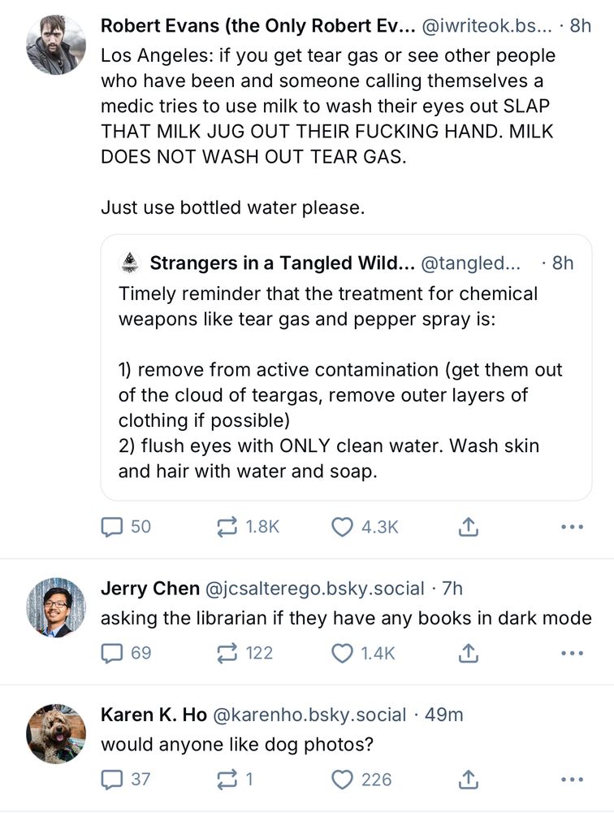The width and height of the screenshot is (614, 813).
Task: Open more options on Robert Evans' post
Action: [x=572, y=527]
